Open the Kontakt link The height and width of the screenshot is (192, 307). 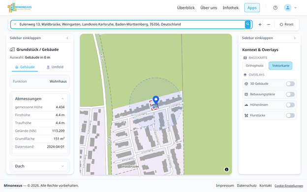click(266, 186)
